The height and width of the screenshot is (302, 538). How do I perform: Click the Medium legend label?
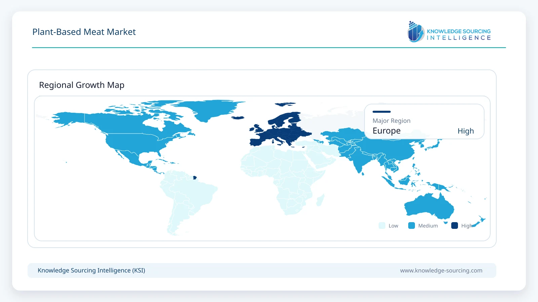pyautogui.click(x=428, y=226)
